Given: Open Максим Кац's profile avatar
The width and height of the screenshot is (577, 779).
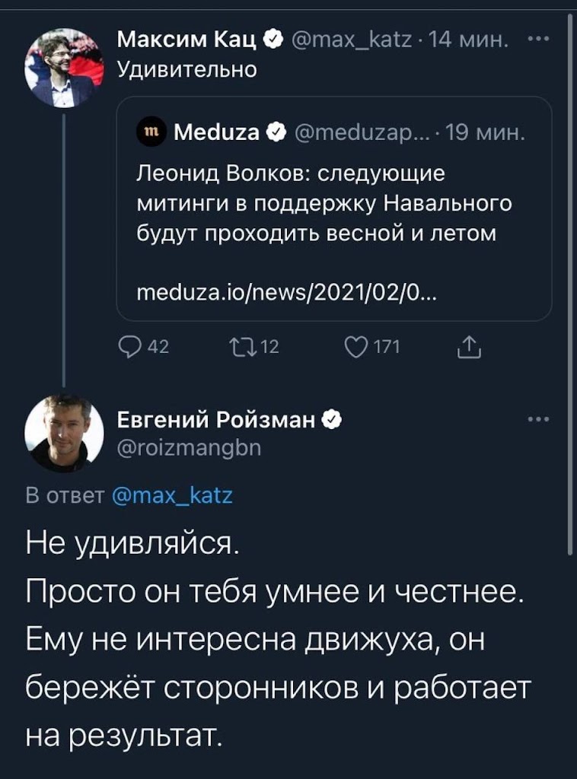Looking at the screenshot, I should point(64,70).
